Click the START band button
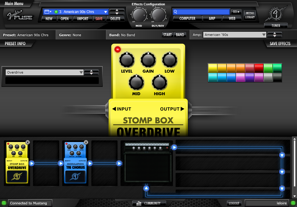The width and height of the screenshot is (297, 207). (168, 35)
